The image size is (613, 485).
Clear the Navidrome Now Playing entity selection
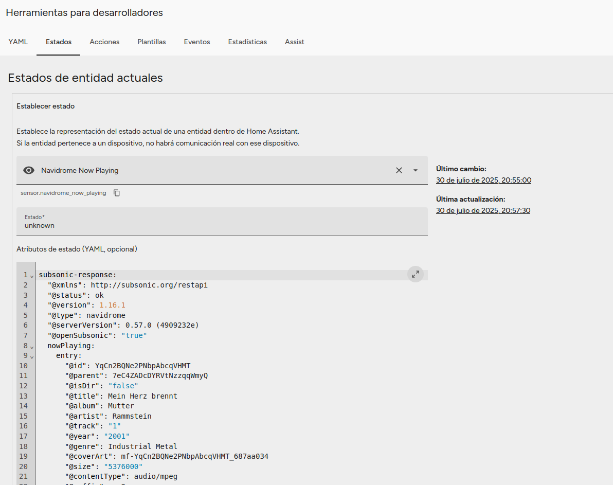(x=399, y=170)
